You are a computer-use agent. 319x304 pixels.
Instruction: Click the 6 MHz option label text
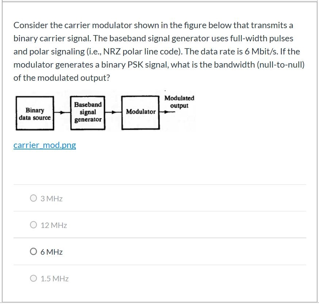(52, 252)
